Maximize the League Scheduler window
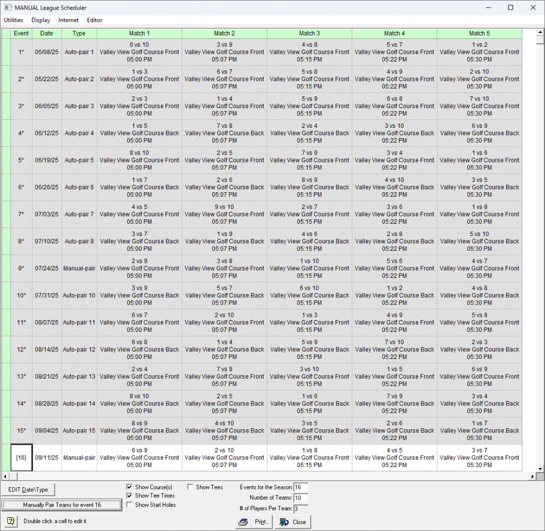Viewport: 545px width, 531px height. tap(510, 7)
